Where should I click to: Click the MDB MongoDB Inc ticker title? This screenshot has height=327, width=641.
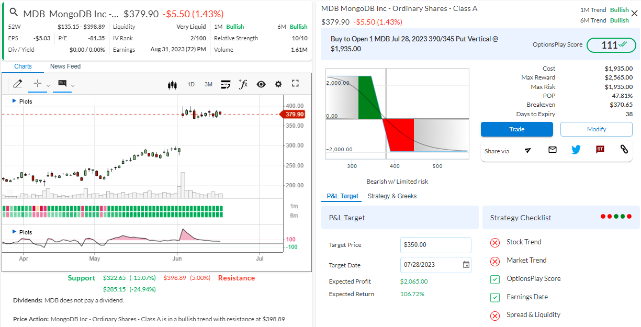[71, 14]
